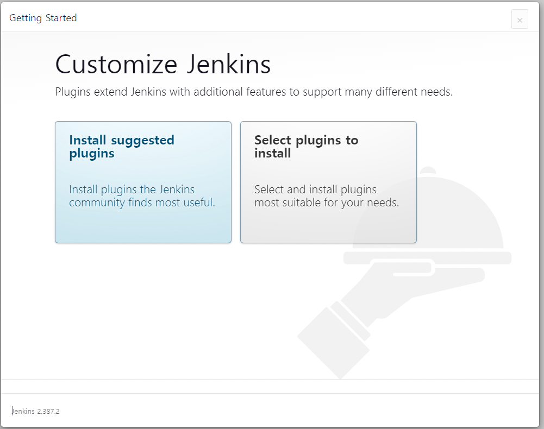This screenshot has width=544, height=429.
Task: Click the Jenkins 2.387.2 version text
Action: click(x=35, y=411)
